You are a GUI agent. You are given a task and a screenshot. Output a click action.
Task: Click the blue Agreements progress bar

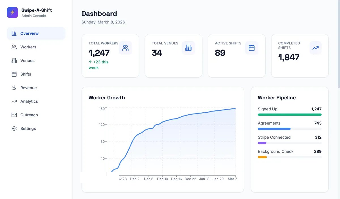tap(274, 129)
